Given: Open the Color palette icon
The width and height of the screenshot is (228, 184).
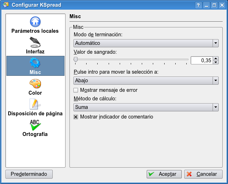Looking at the screenshot, I should [x=35, y=84].
